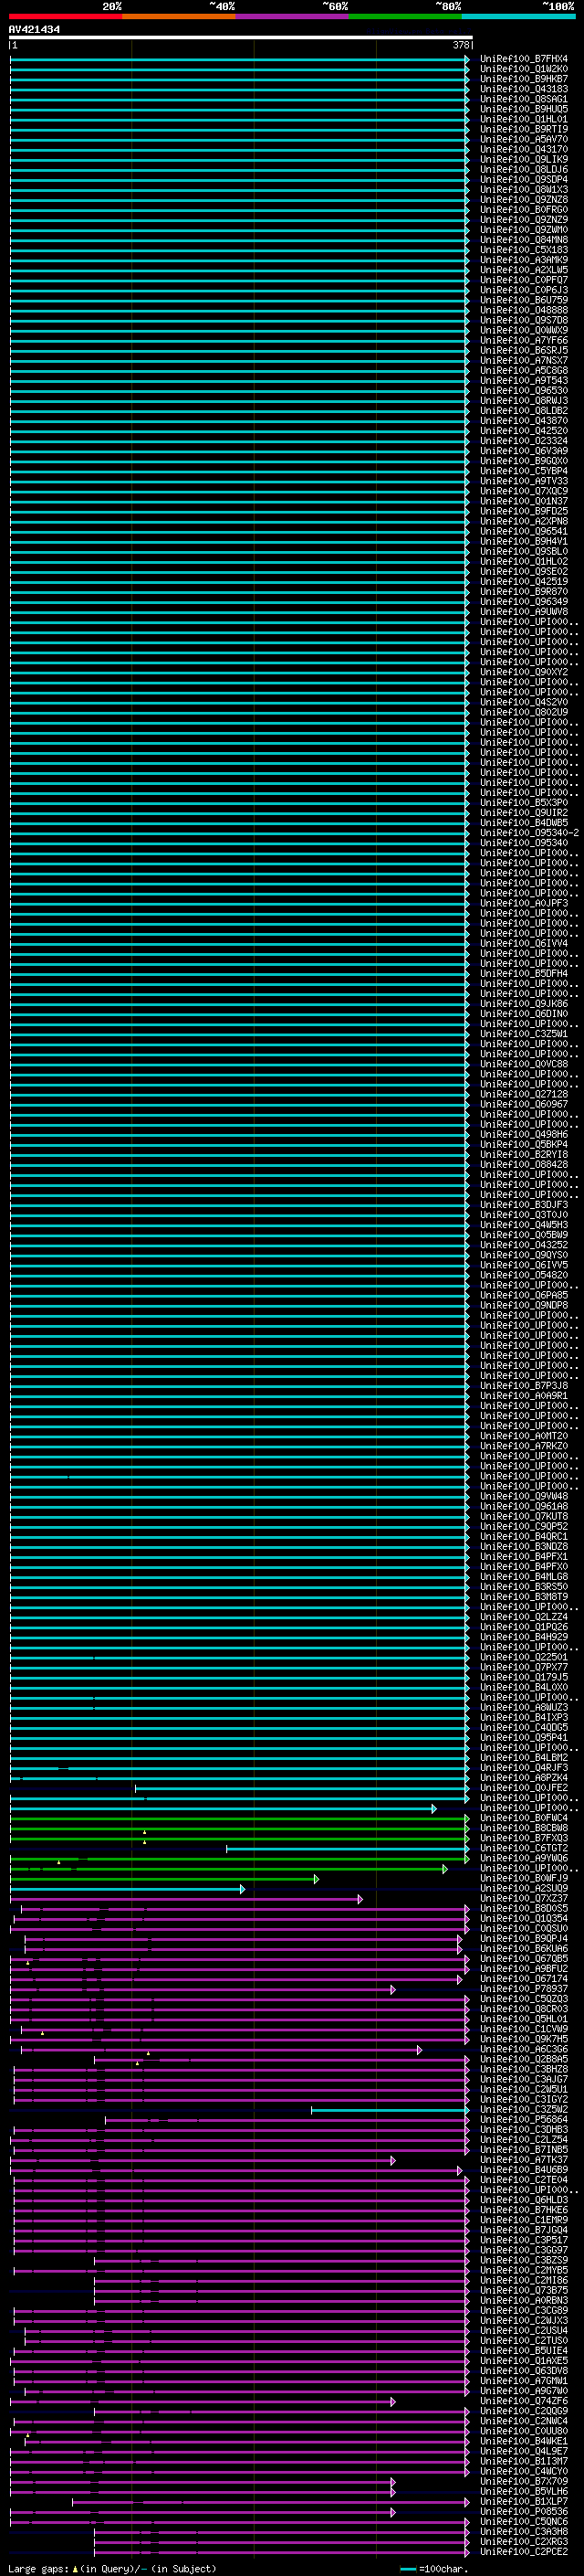
Task: Click hit label UniRef100_A8PZK4
Action: click(524, 1777)
